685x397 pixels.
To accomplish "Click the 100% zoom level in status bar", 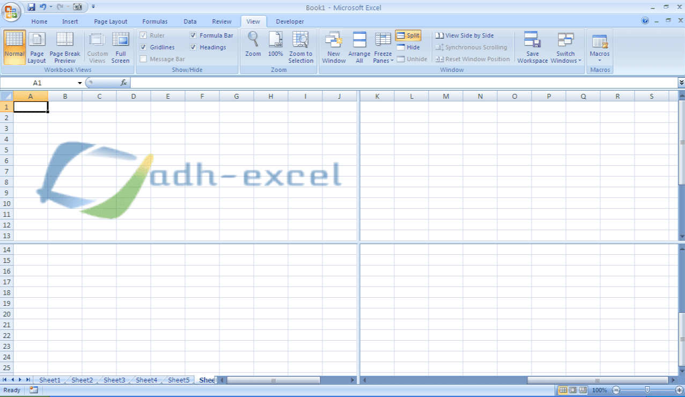I will click(600, 390).
